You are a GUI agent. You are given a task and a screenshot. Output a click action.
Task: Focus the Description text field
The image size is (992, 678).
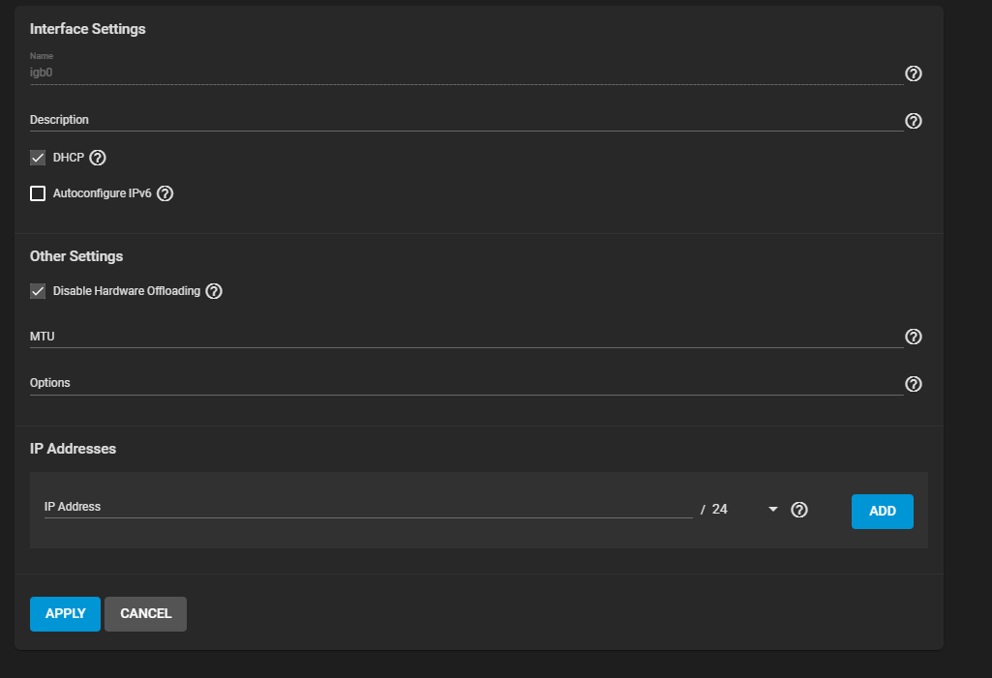pyautogui.click(x=465, y=120)
